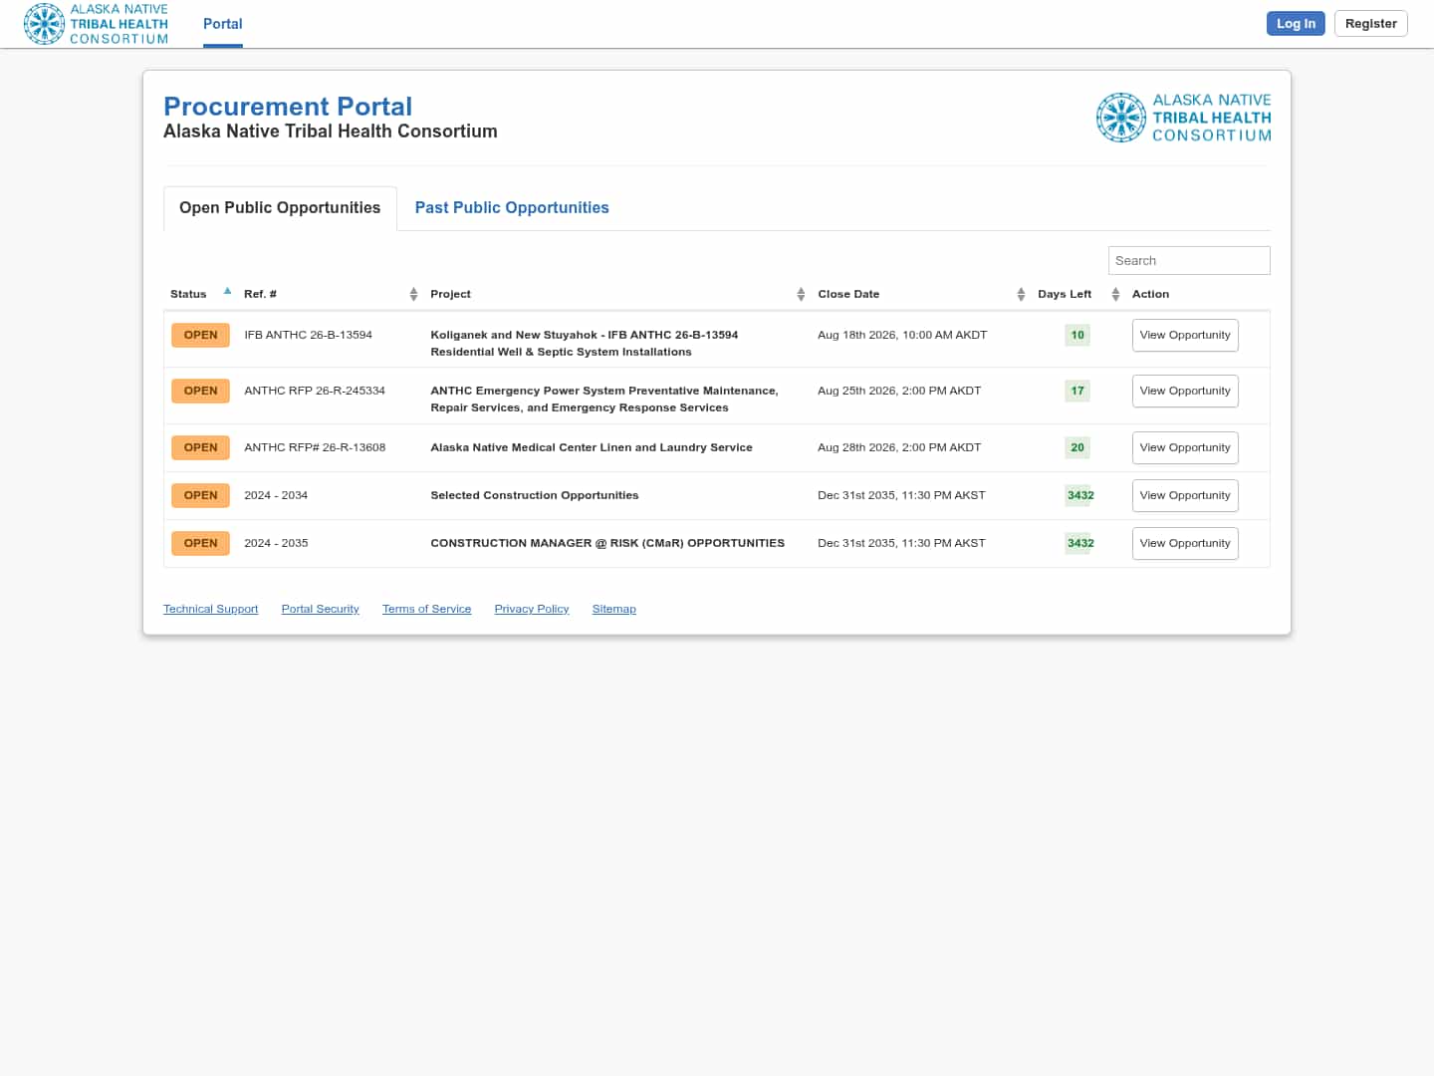View Opportunity for Selected Construction Opportunities
This screenshot has width=1434, height=1076.
point(1185,496)
